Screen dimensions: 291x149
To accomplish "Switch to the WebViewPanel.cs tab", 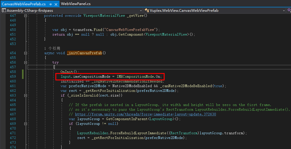I will (75, 4).
